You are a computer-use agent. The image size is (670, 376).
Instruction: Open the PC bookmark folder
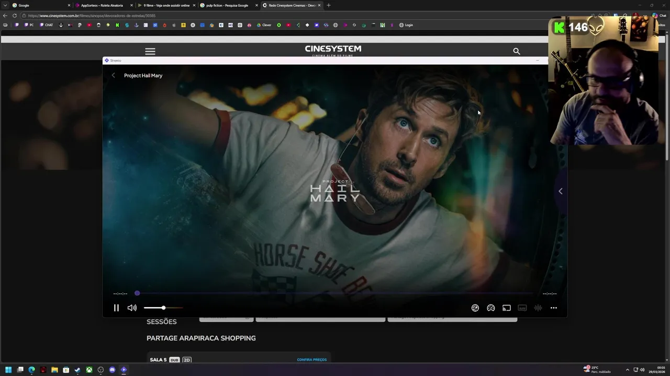click(29, 25)
